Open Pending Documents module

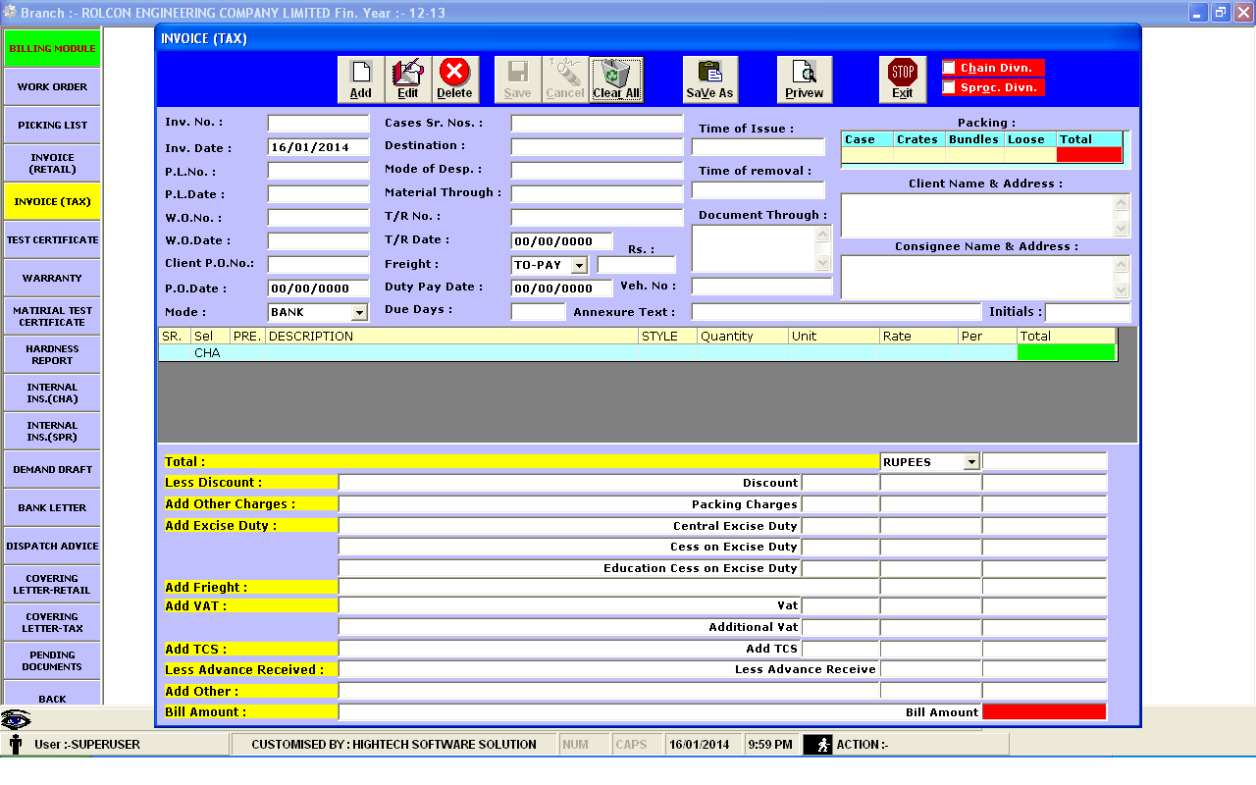click(52, 661)
